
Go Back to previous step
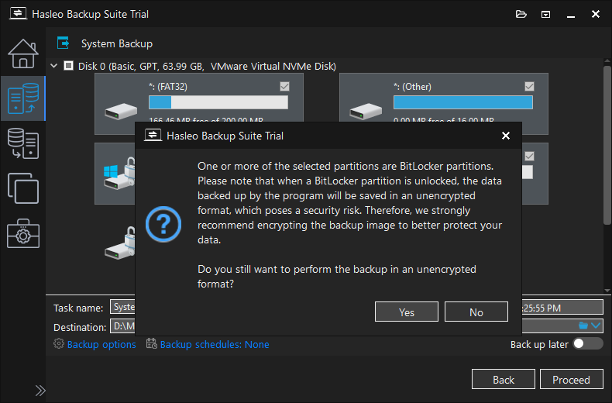tap(503, 379)
